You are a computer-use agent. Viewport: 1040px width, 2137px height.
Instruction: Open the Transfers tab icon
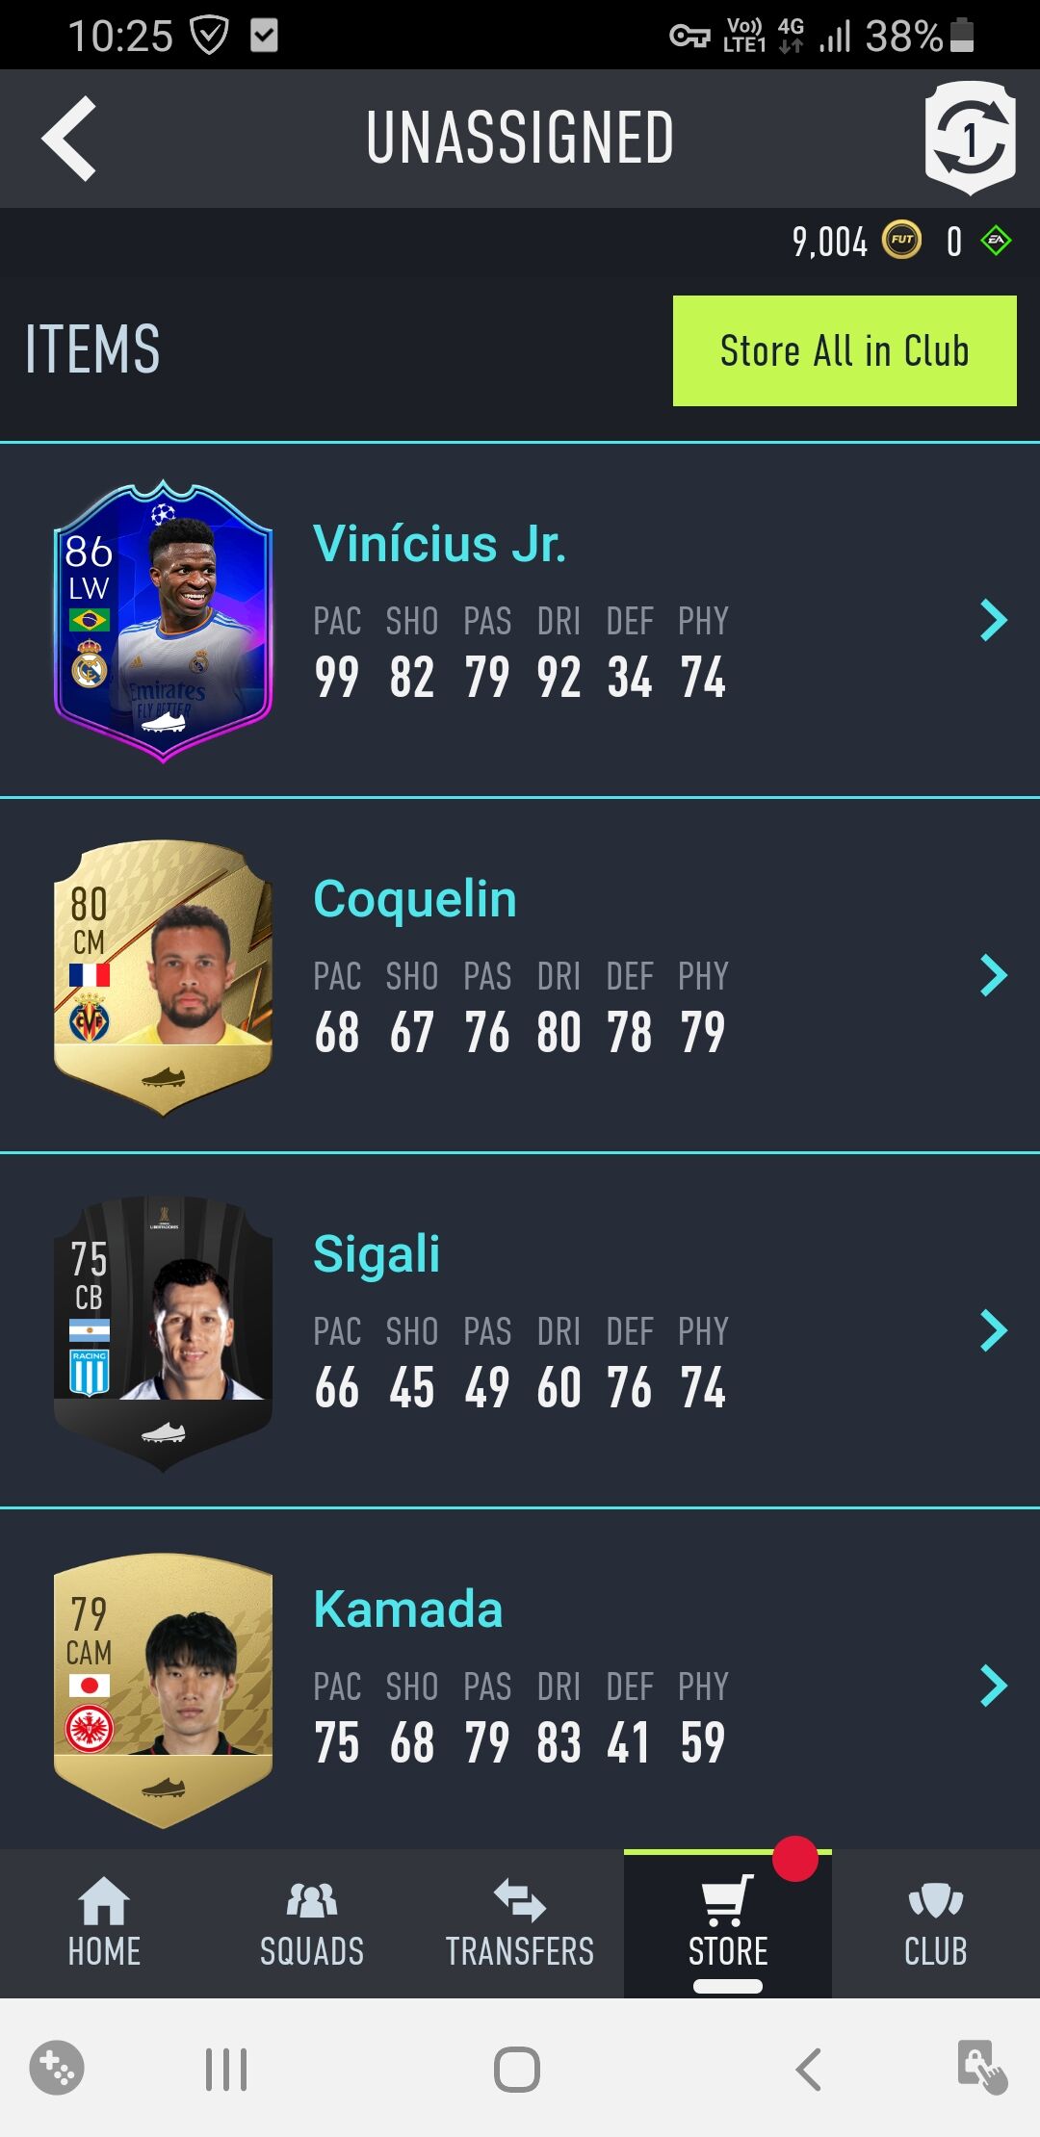tap(520, 1900)
